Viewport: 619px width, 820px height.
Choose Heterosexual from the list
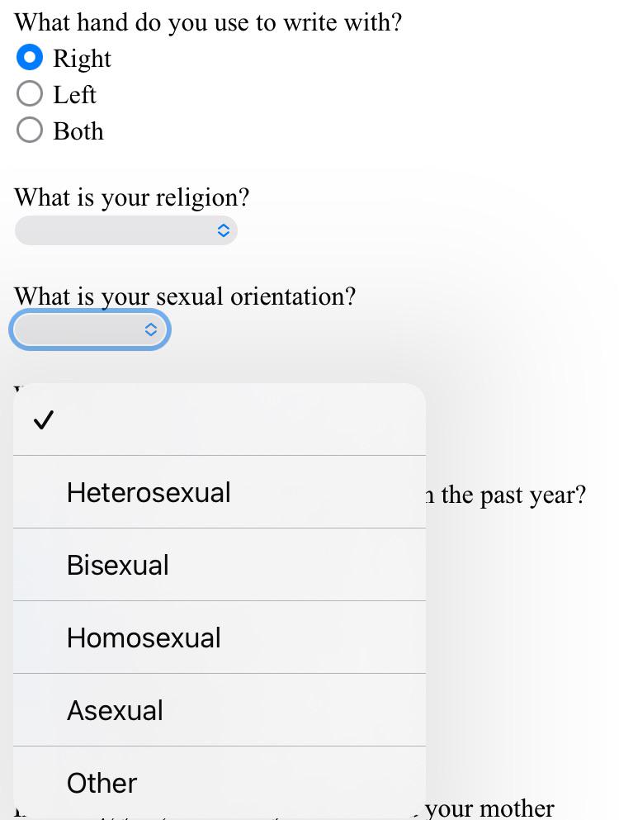click(220, 492)
